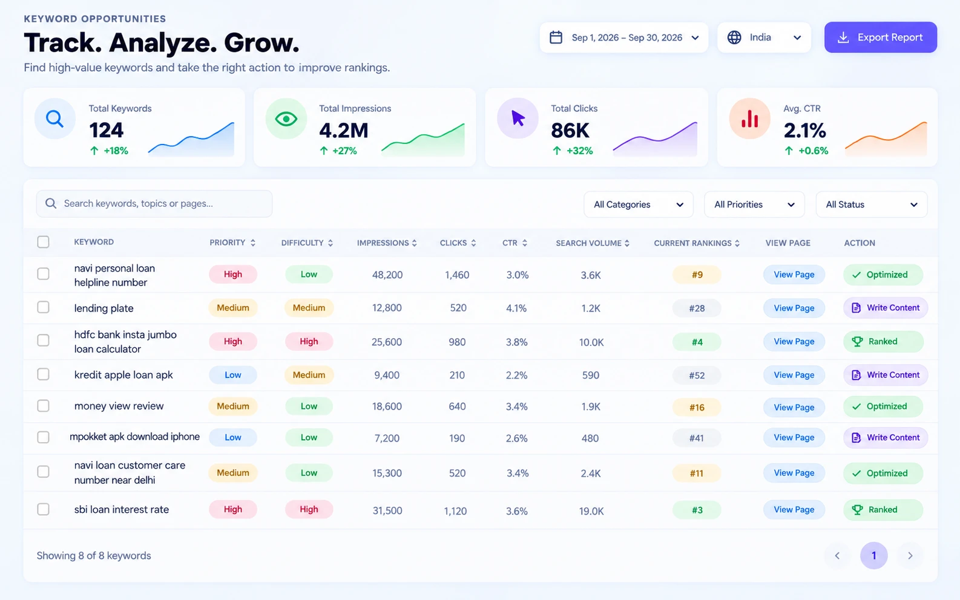Click the 'navi loan customer care number near delhi' keyword
This screenshot has height=600, width=960.
(130, 472)
